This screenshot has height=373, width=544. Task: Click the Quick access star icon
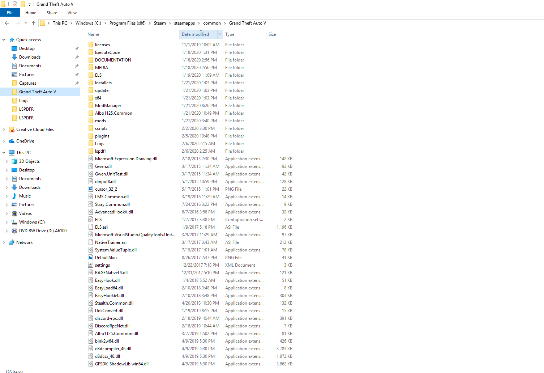12,40
